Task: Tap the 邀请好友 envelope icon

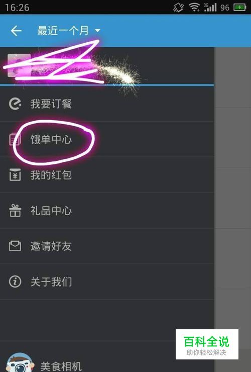Action: coord(15,246)
